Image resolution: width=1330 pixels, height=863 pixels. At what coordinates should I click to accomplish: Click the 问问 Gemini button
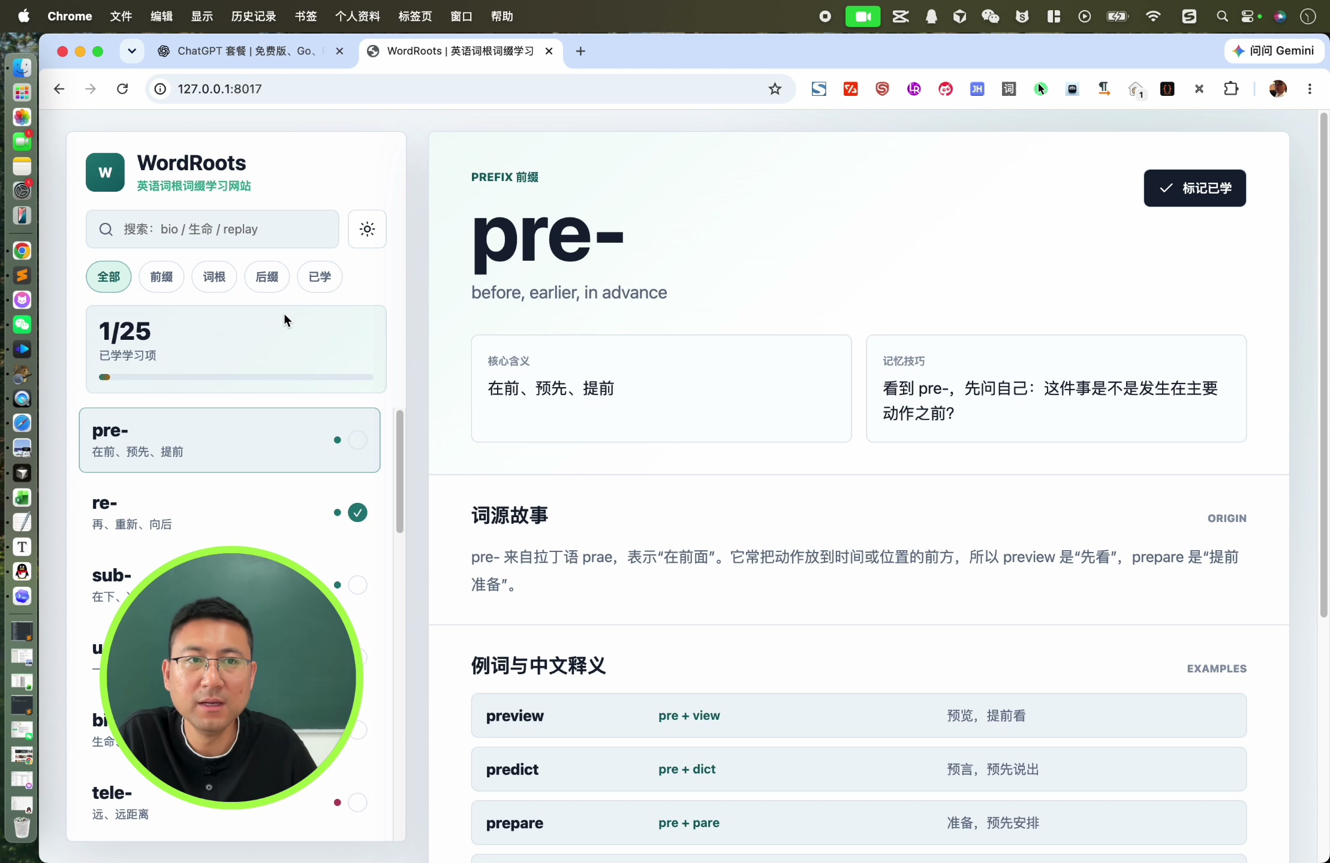coord(1274,52)
